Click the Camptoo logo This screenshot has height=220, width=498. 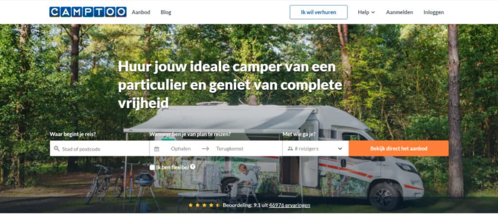click(x=88, y=12)
